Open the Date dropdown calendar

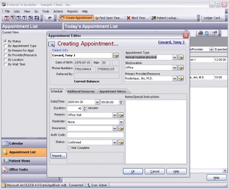97,102
